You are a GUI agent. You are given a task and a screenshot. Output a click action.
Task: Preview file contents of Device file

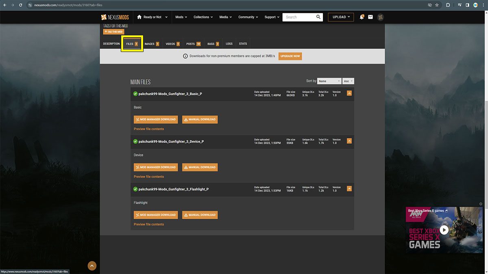[149, 177]
